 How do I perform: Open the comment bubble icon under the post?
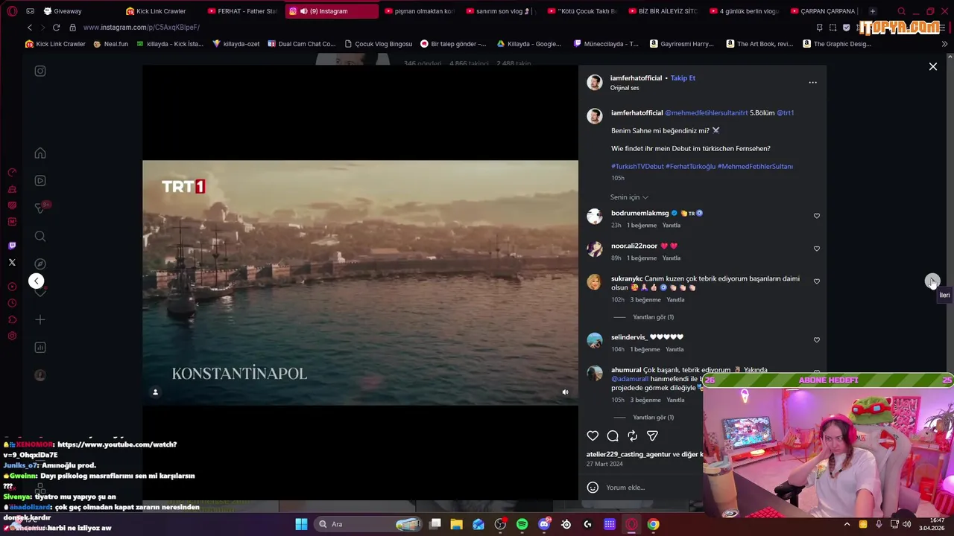[x=613, y=435]
